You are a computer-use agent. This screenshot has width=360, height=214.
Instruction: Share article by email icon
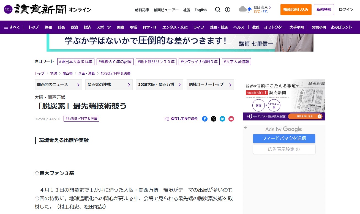[231, 119]
